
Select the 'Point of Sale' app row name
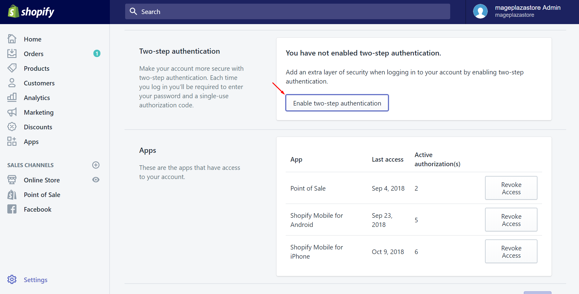pos(308,188)
